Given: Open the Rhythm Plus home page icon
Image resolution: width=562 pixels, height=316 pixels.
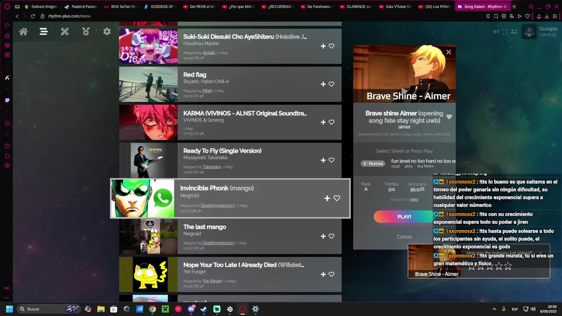Looking at the screenshot, I should click(x=23, y=32).
